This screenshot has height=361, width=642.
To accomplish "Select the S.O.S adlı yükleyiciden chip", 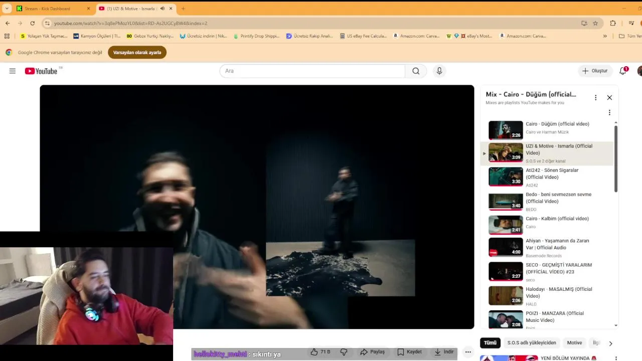I will (x=532, y=343).
